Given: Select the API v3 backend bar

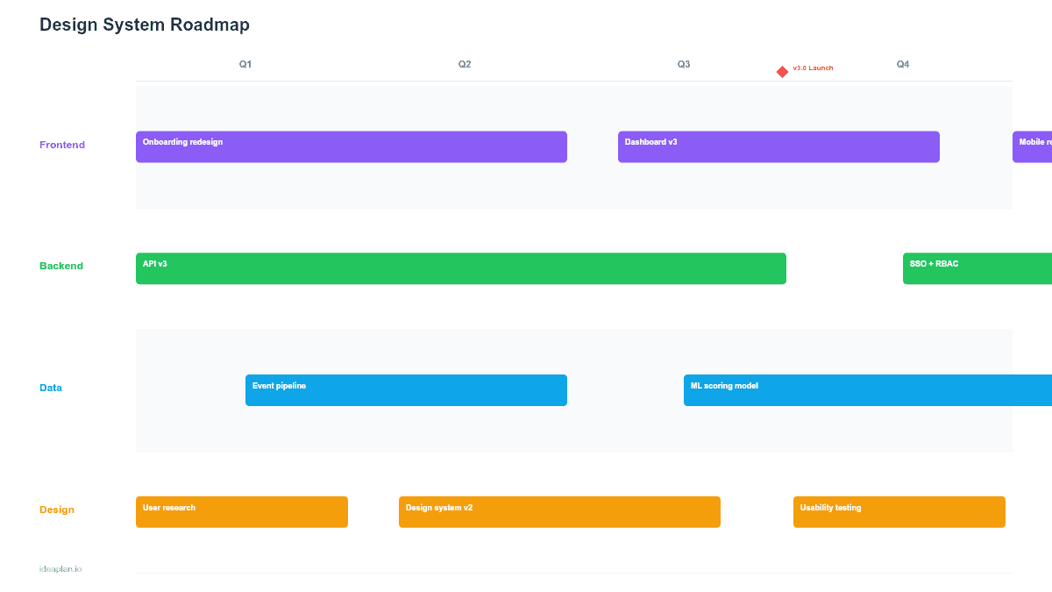Looking at the screenshot, I should [460, 268].
